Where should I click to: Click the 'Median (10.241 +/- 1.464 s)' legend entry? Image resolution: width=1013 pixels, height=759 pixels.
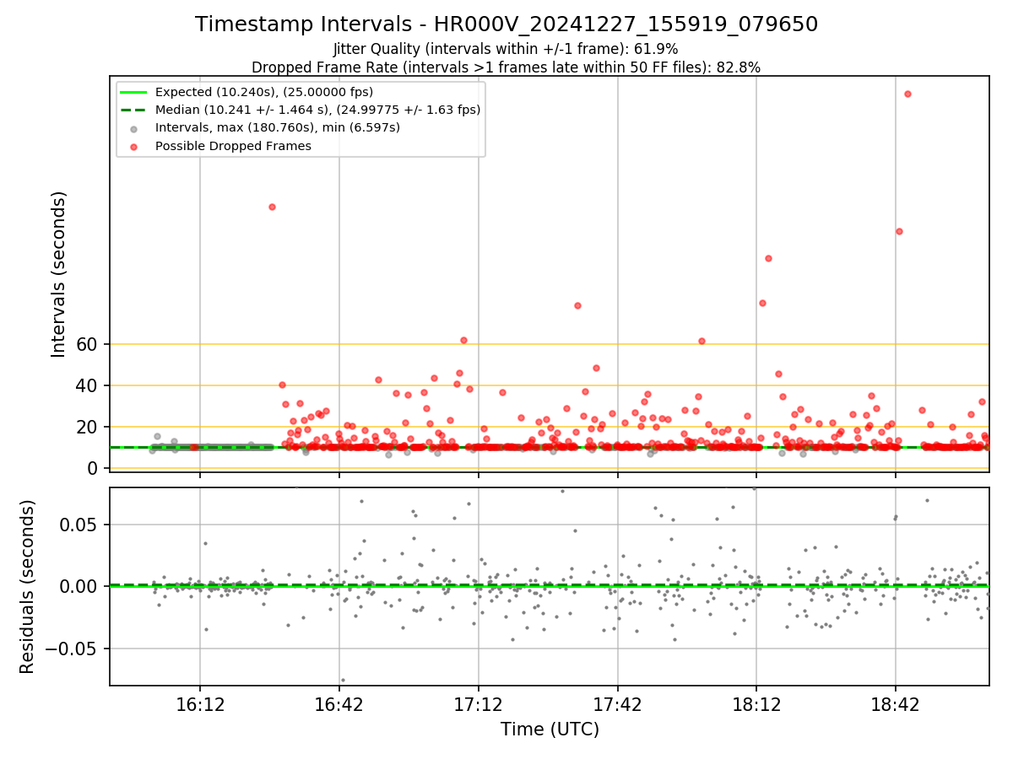tap(318, 110)
